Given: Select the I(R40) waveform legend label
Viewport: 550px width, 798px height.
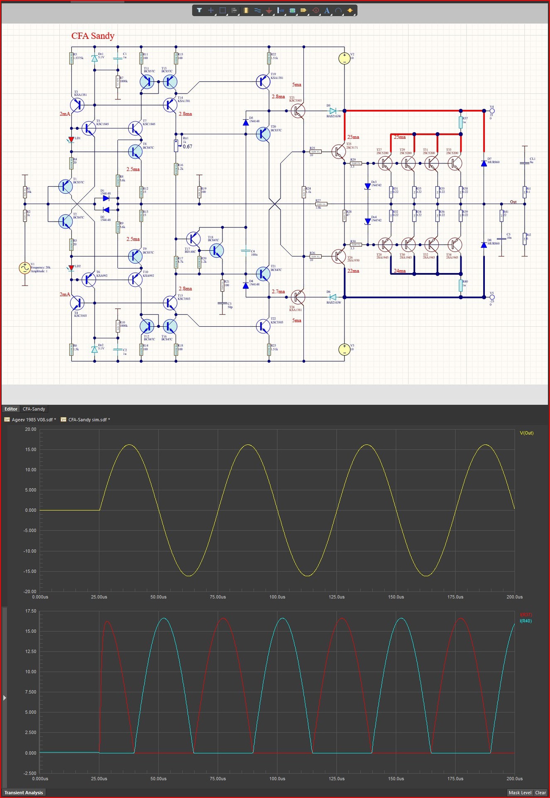Looking at the screenshot, I should coord(526,621).
